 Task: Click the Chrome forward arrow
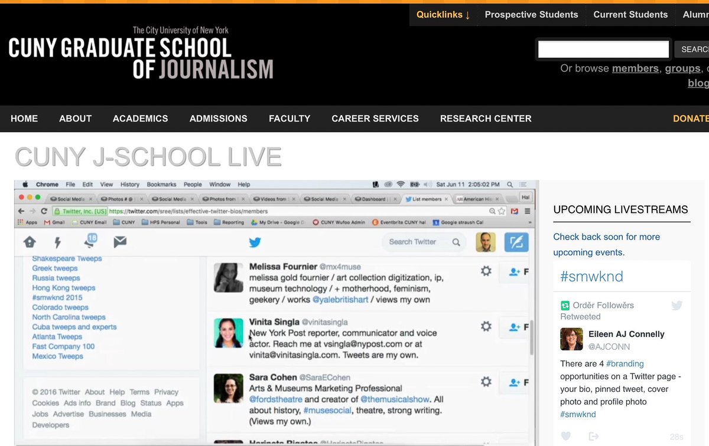(33, 211)
